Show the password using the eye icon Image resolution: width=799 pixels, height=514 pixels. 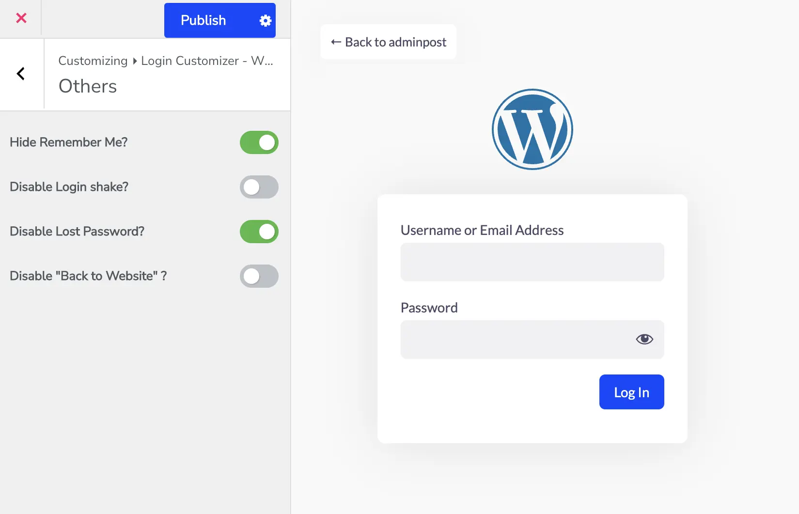pyautogui.click(x=644, y=339)
